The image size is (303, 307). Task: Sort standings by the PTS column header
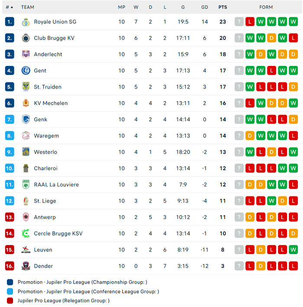point(222,7)
